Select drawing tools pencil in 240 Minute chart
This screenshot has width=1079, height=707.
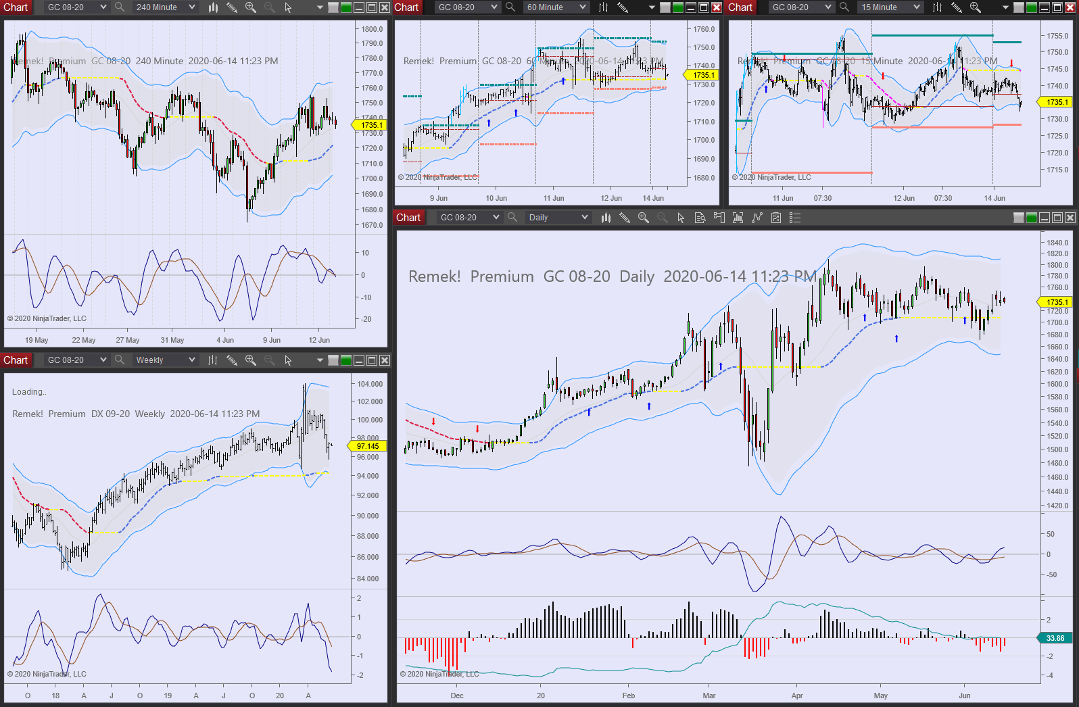click(x=232, y=7)
